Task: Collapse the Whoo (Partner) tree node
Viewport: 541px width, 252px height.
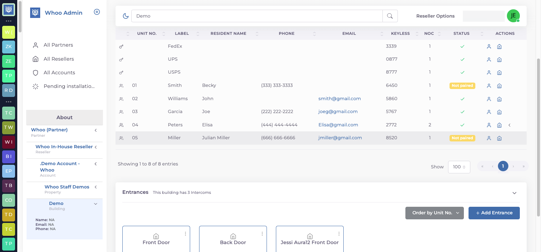Action: [x=96, y=130]
